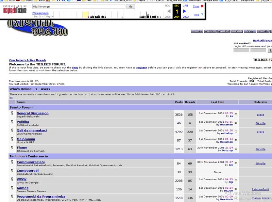
Task: Go to last post arrow in Games row
Action: (x=236, y=189)
